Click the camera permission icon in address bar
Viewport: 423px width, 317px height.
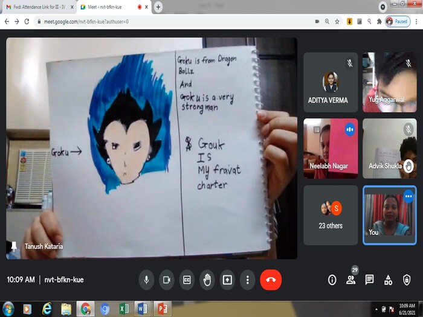(x=317, y=22)
